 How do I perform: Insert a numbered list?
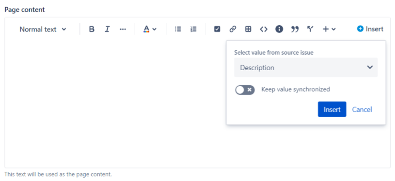[193, 29]
